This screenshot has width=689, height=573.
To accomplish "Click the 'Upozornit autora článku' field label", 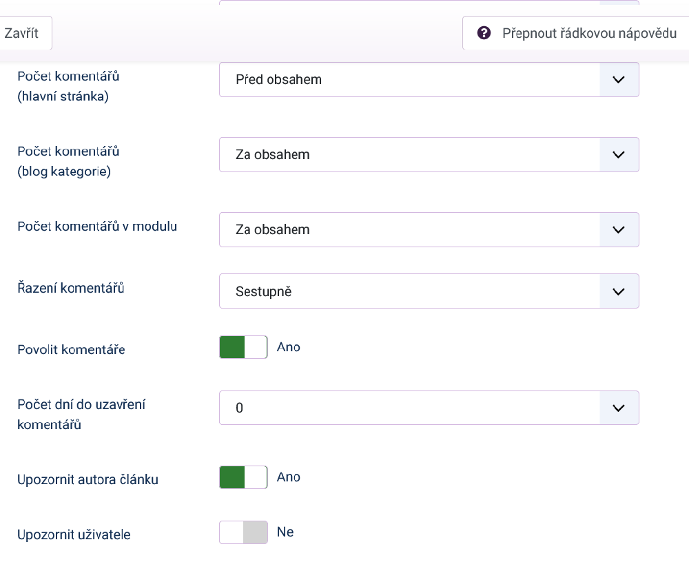I will click(88, 479).
